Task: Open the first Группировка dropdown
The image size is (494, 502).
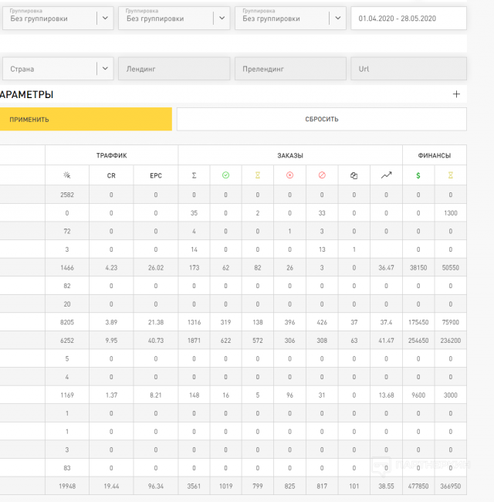Action: click(56, 18)
